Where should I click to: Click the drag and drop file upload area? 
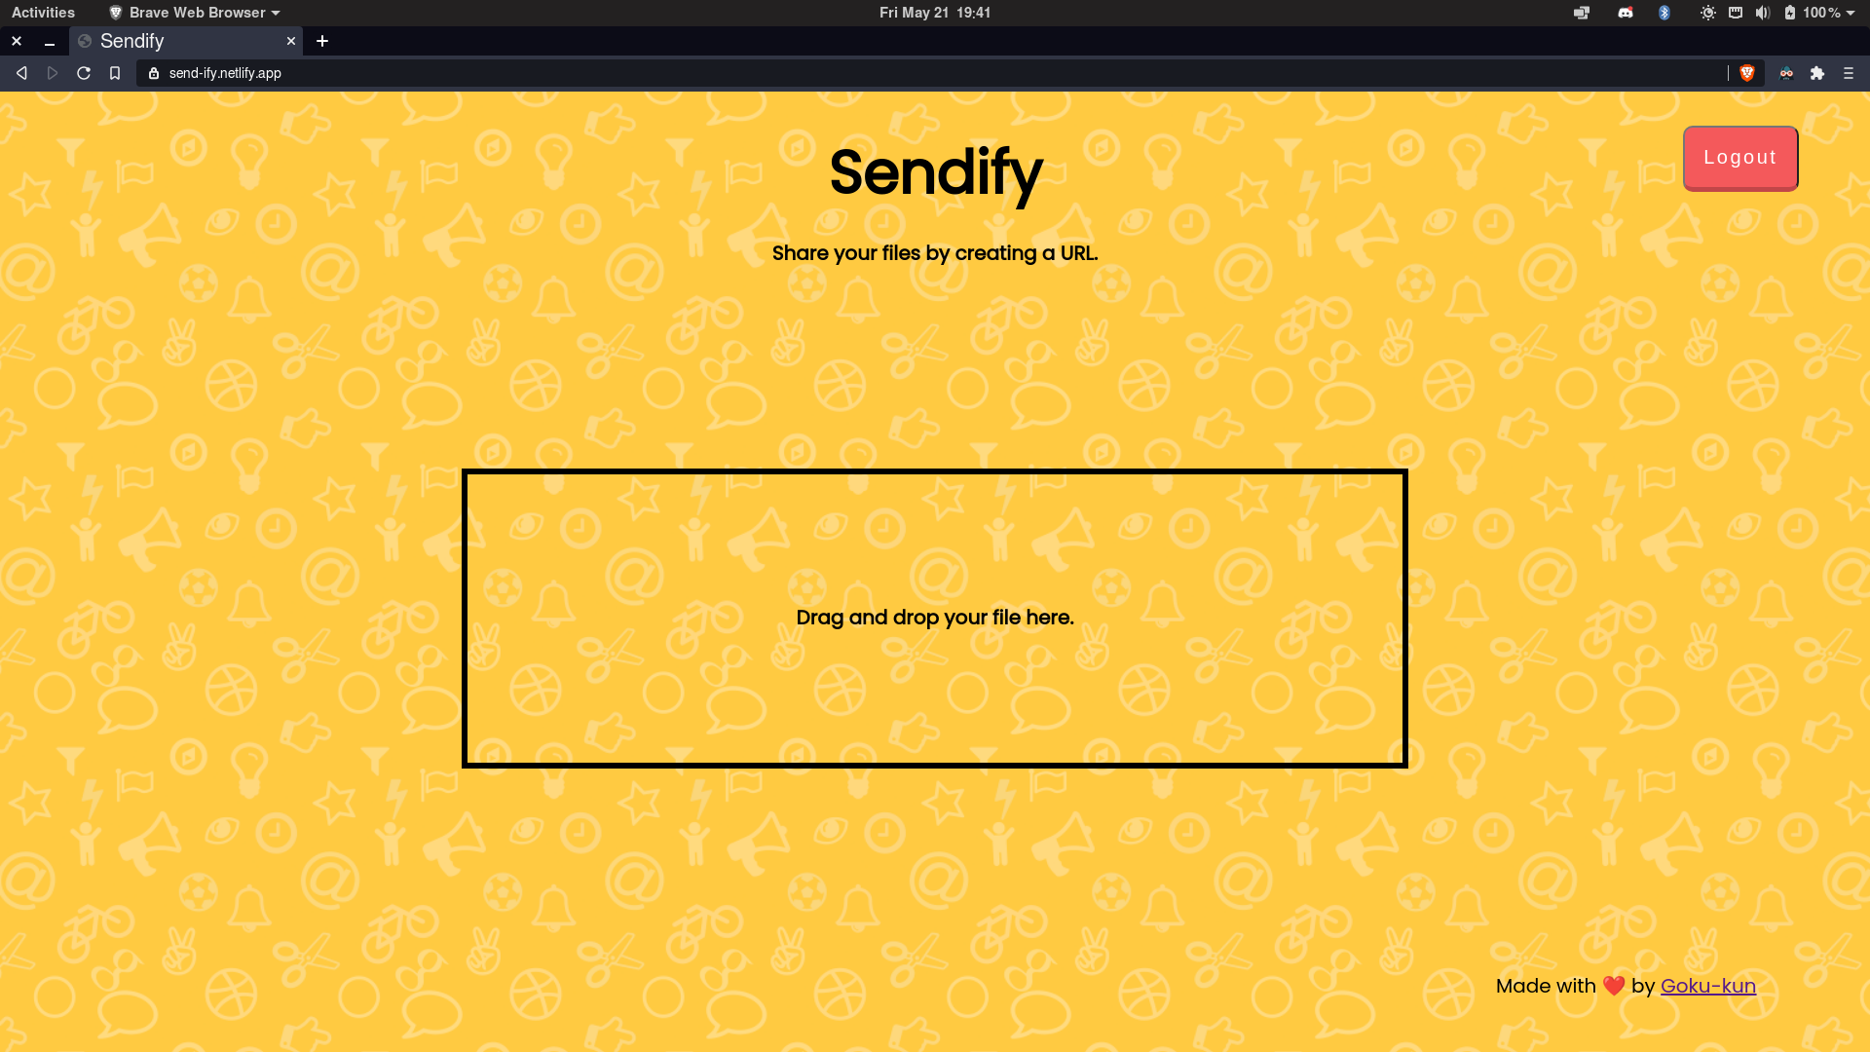tap(934, 617)
